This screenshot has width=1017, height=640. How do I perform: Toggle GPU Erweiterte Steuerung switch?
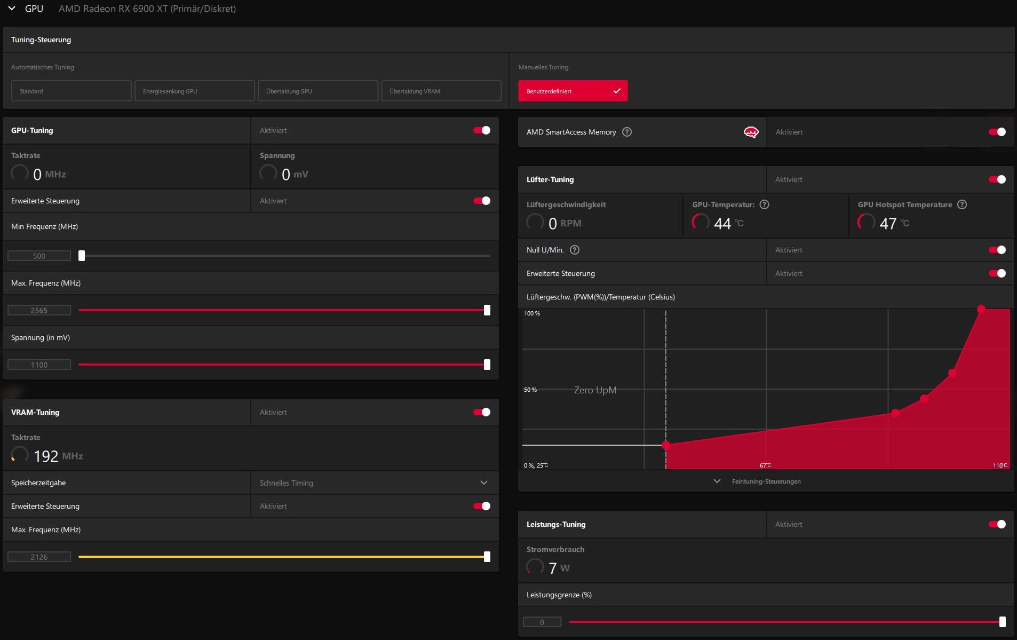coord(482,201)
